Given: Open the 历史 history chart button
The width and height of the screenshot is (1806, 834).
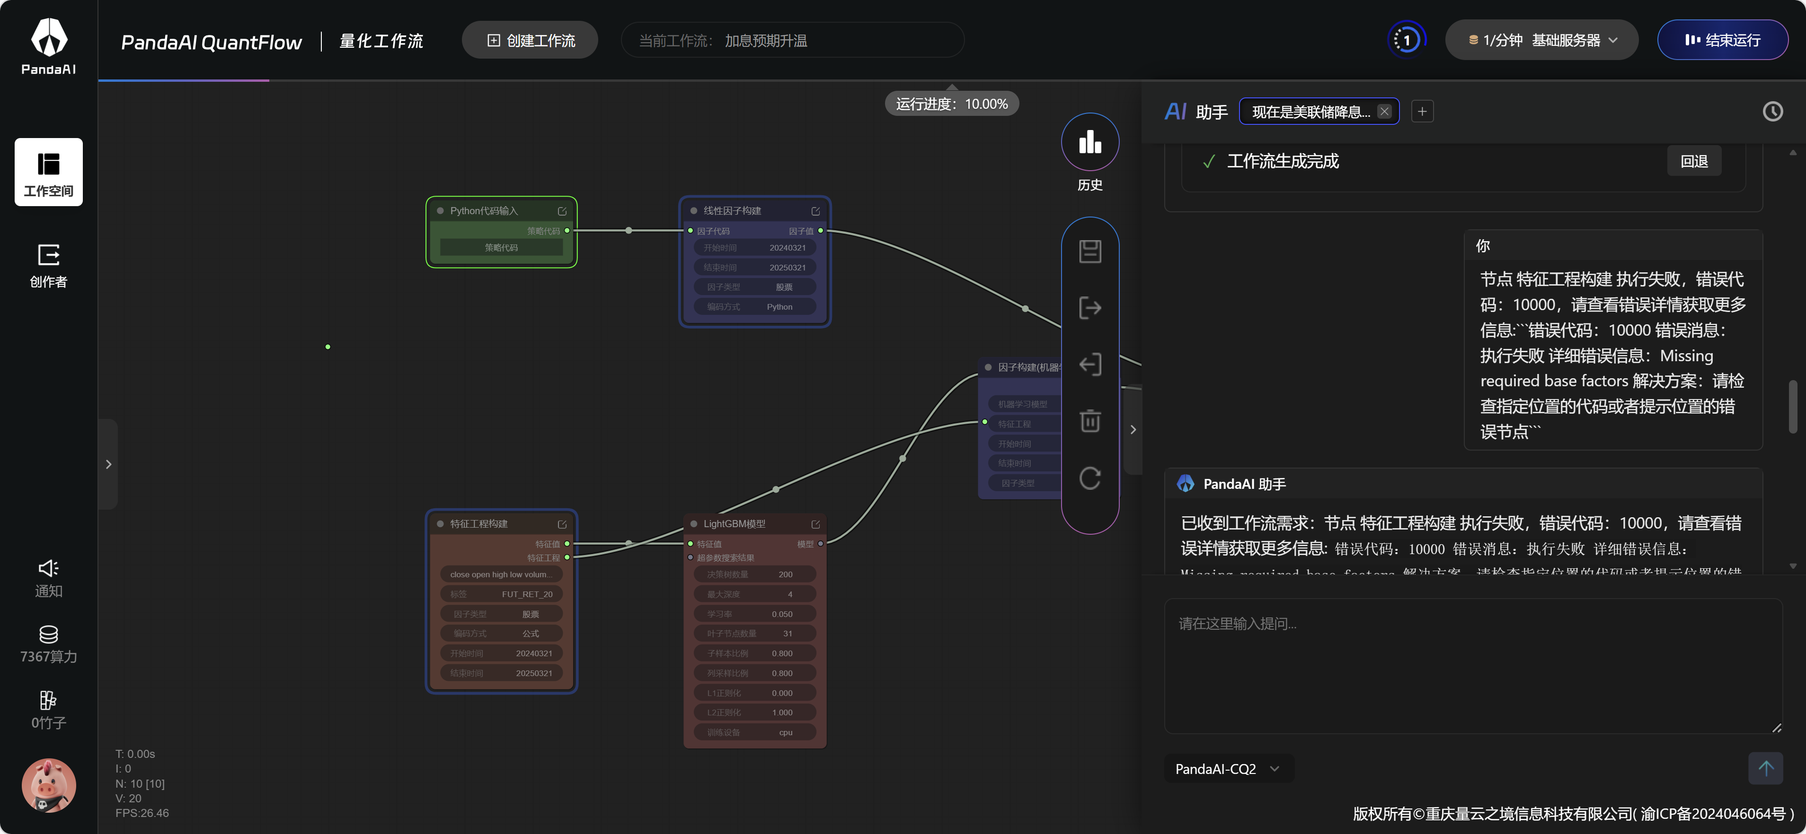Looking at the screenshot, I should 1089,142.
